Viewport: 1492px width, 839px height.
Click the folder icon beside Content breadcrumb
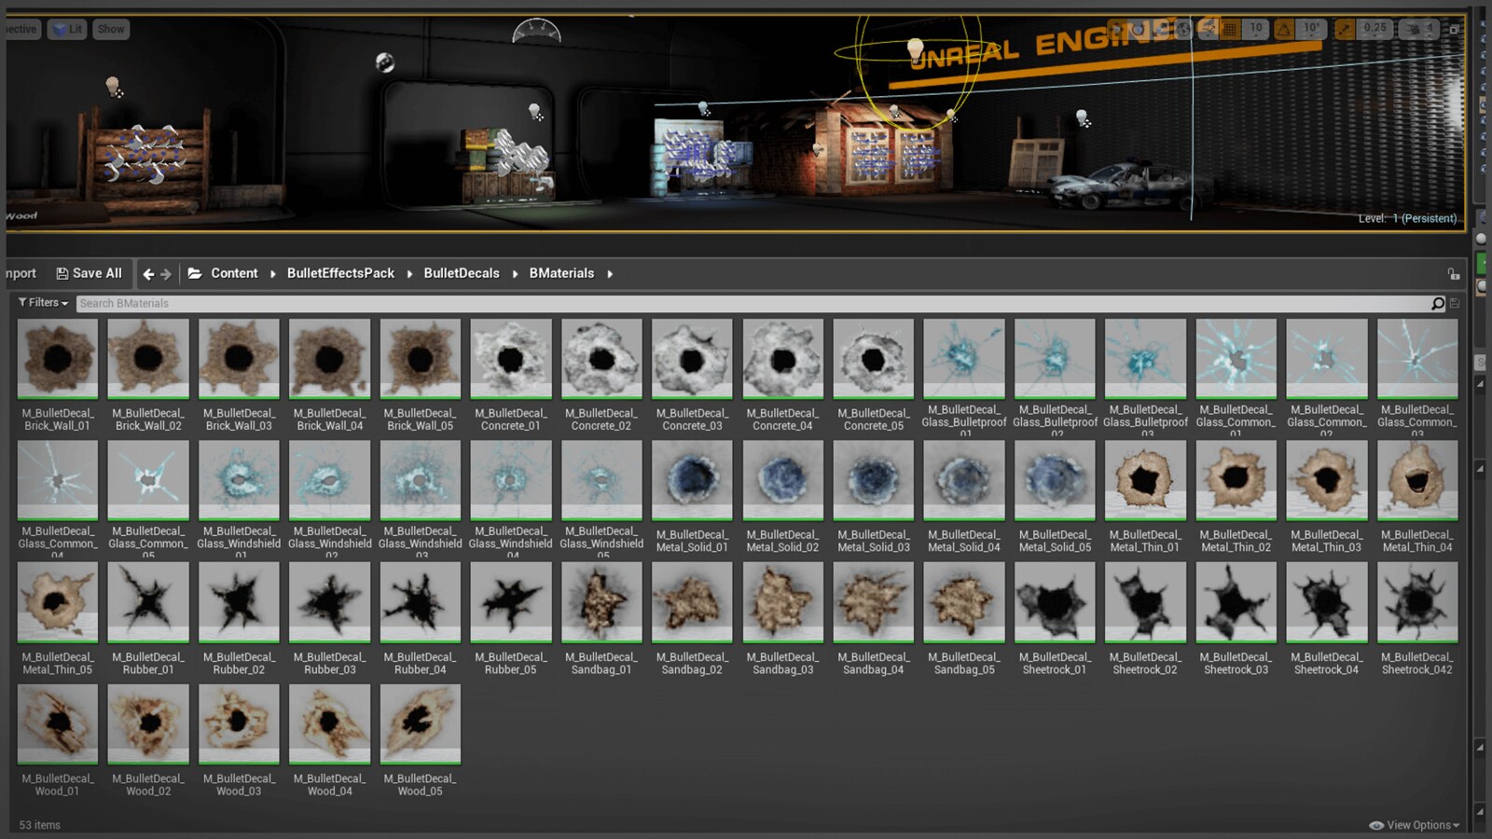click(194, 273)
